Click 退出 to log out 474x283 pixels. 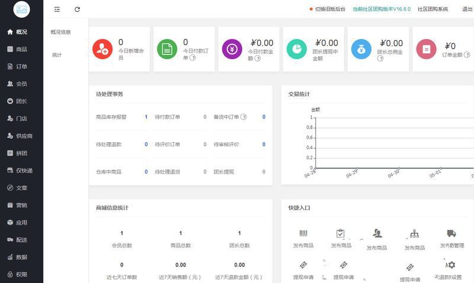(467, 9)
